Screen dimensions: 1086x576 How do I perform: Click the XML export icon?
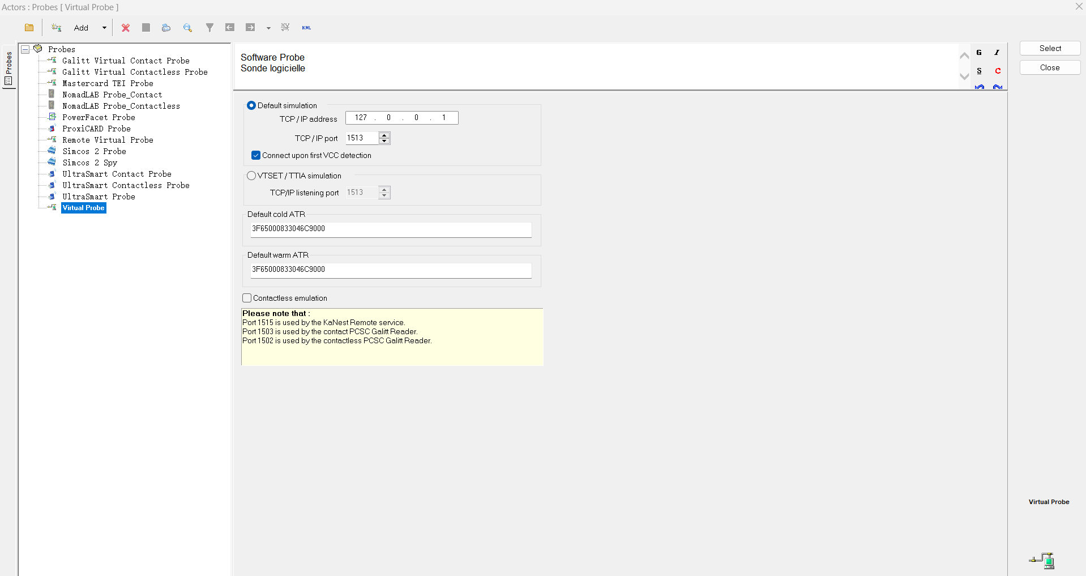[x=306, y=28]
